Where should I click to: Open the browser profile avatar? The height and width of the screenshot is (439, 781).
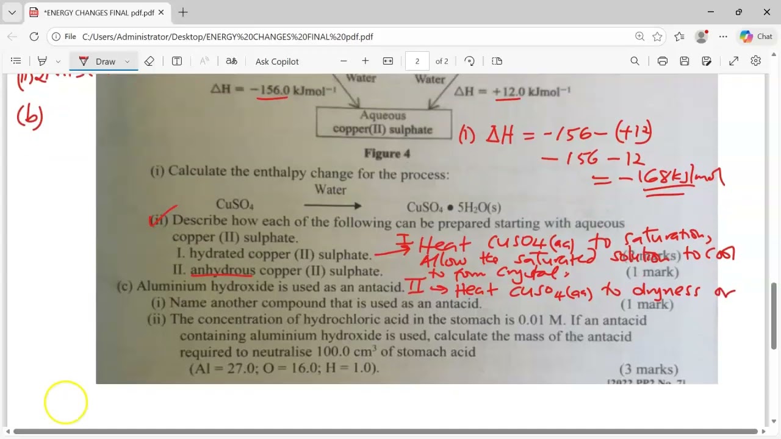pos(702,37)
